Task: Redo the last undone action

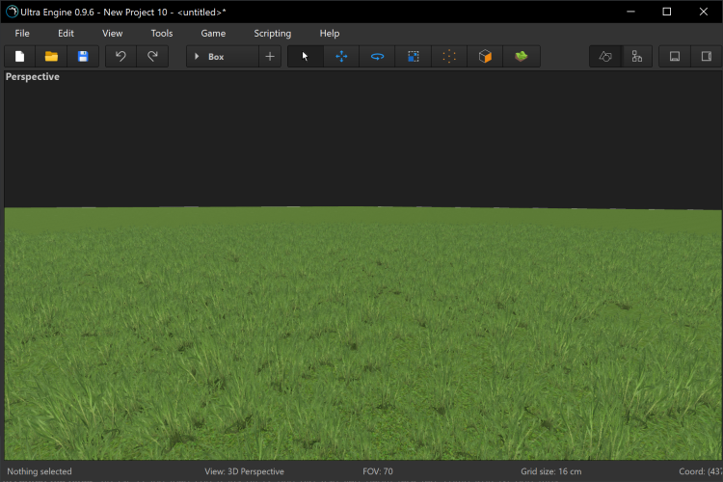Action: 152,56
